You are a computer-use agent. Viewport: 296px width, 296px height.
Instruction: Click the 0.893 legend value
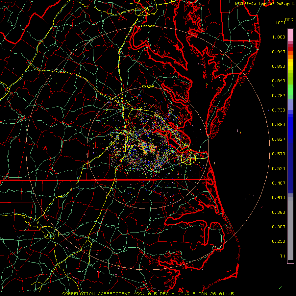pyautogui.click(x=279, y=66)
